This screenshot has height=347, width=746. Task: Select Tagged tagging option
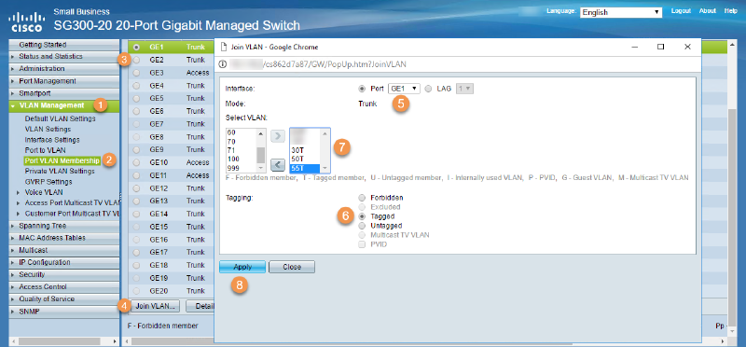coord(362,216)
